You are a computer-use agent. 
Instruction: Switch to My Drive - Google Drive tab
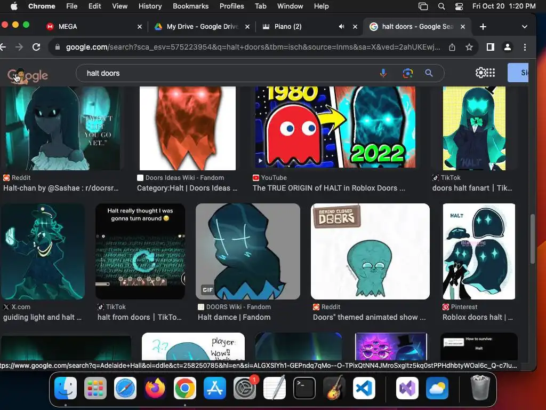coord(202,27)
